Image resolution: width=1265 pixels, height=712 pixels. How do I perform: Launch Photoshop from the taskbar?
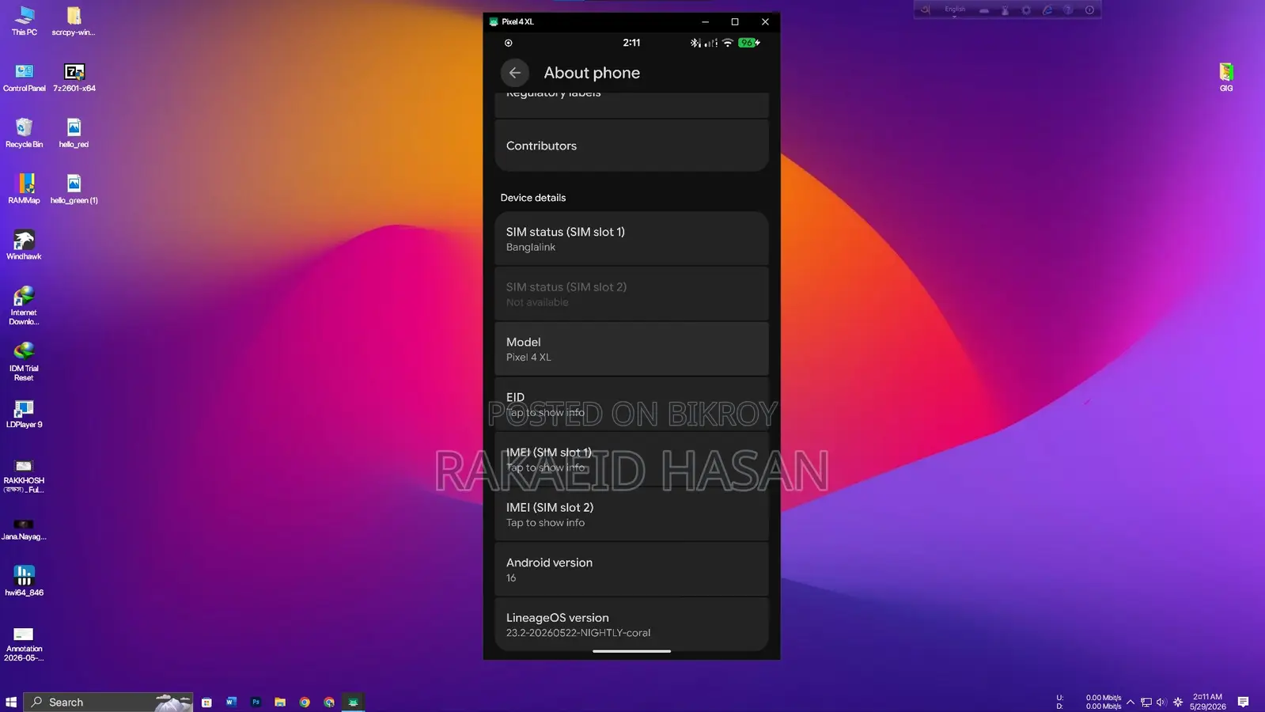click(256, 702)
